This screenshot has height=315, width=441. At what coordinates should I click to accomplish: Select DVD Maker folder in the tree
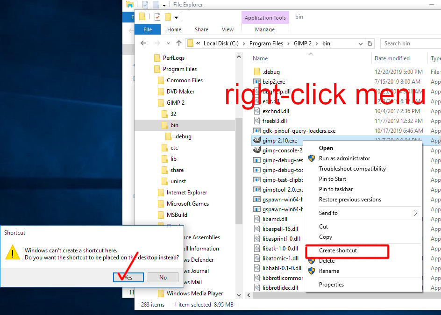[x=181, y=92]
